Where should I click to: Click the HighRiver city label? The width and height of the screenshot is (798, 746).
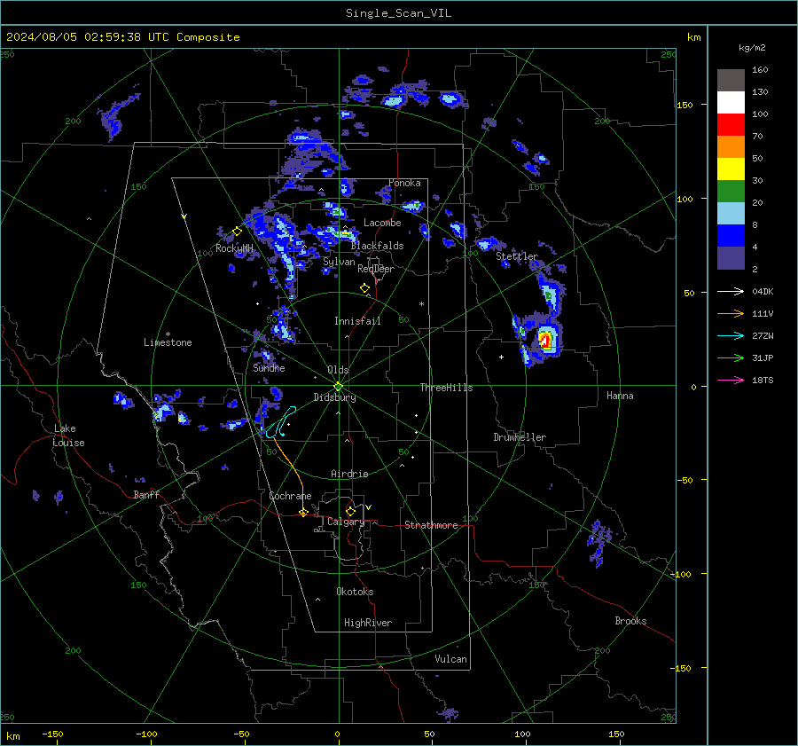pyautogui.click(x=368, y=623)
